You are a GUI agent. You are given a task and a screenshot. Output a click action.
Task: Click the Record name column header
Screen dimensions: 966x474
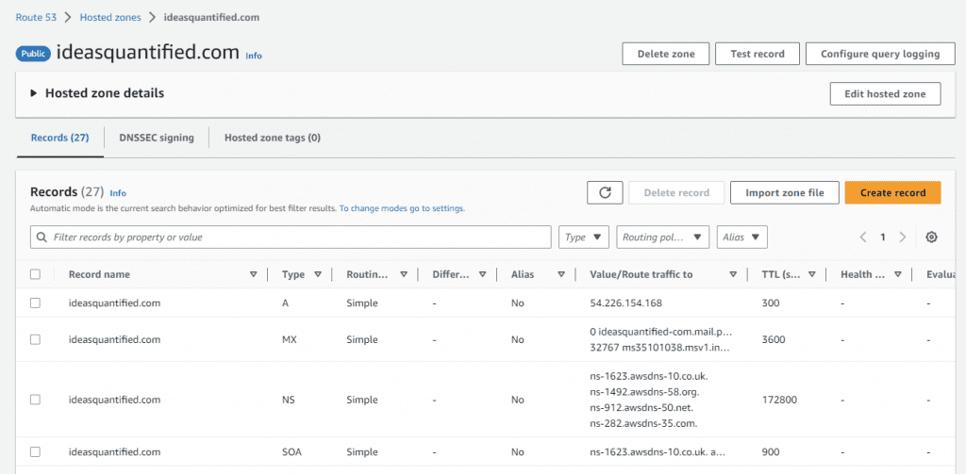tap(99, 274)
